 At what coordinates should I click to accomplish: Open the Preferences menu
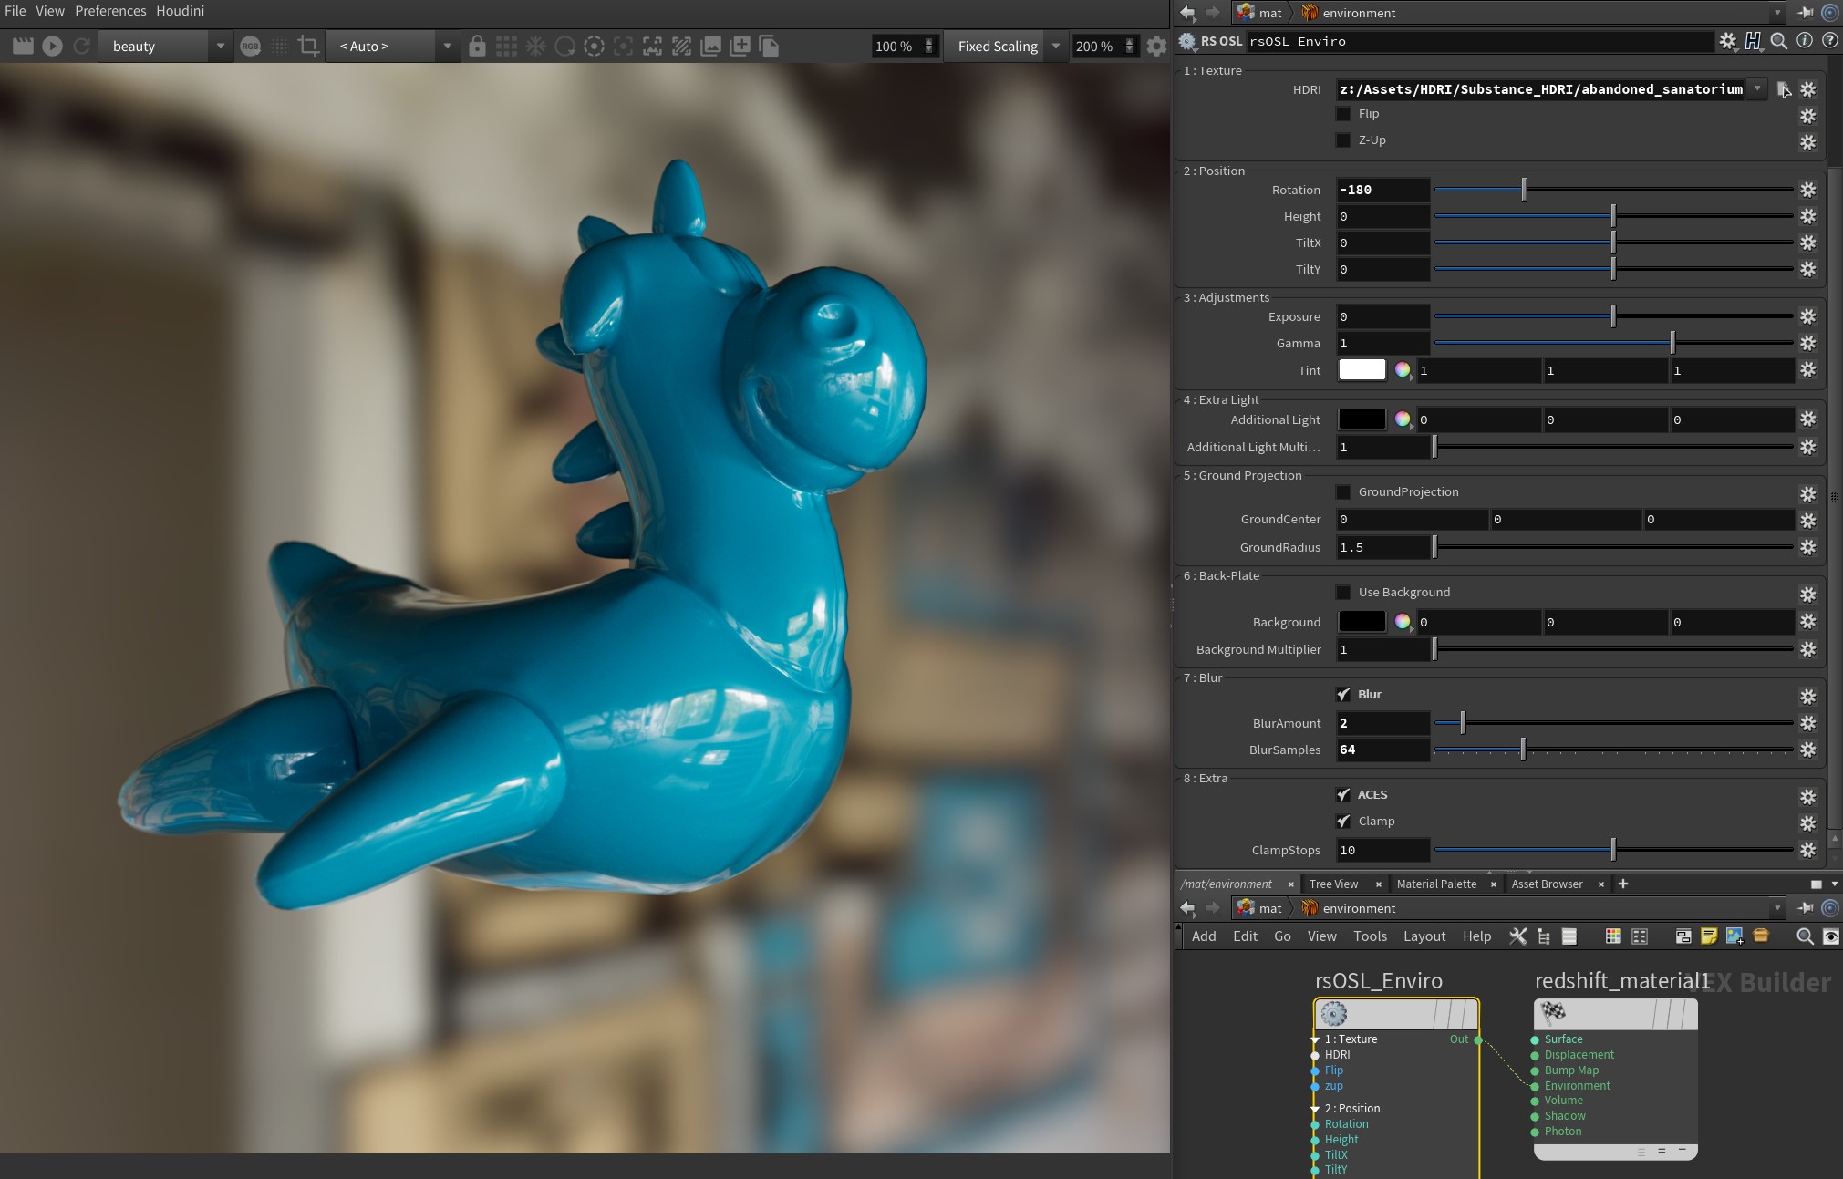coord(110,11)
